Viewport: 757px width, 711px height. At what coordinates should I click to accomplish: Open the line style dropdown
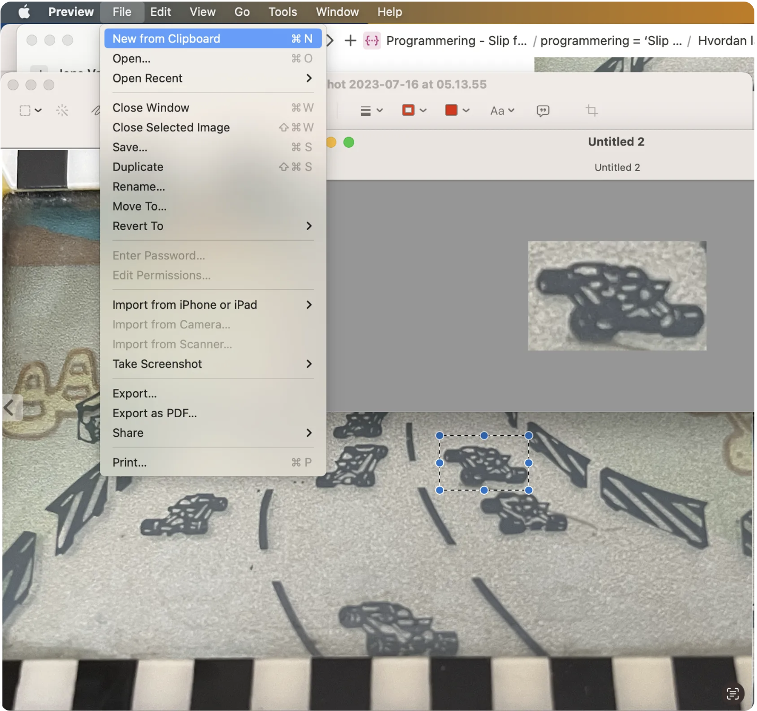(x=371, y=111)
